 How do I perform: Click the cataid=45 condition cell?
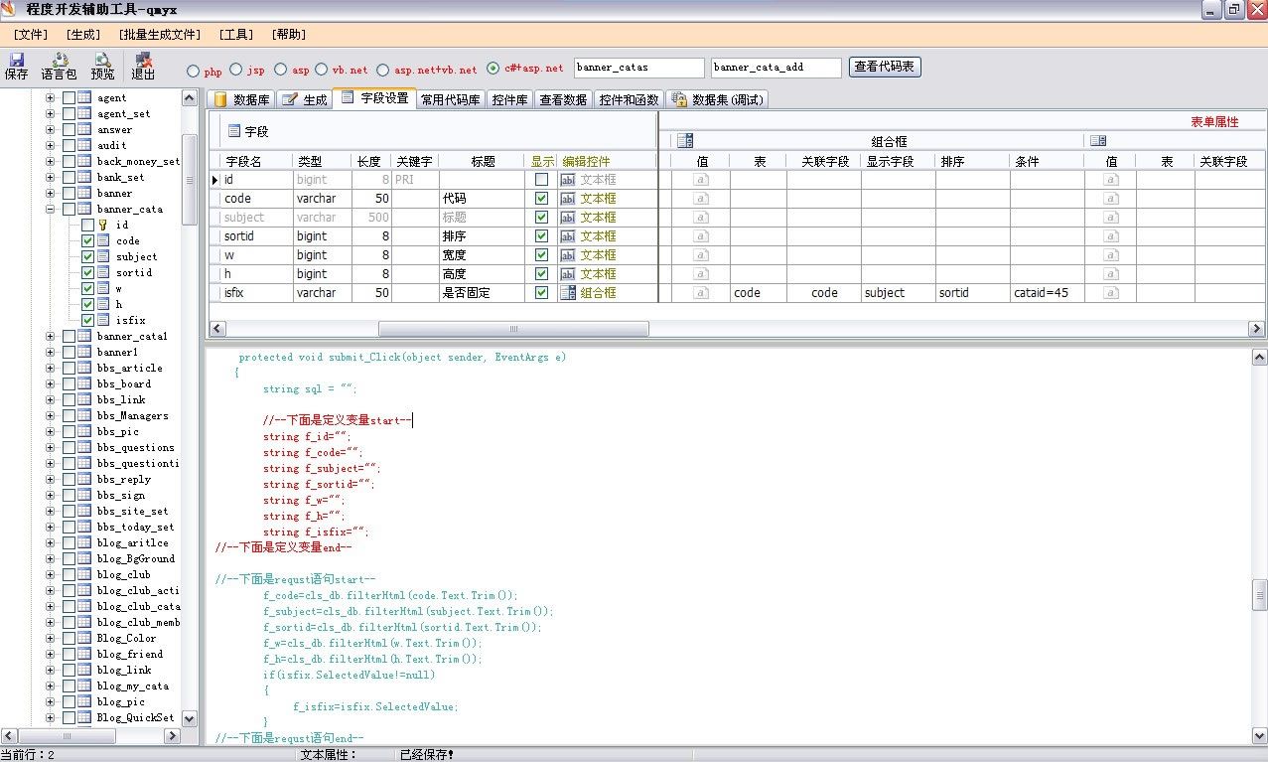[1047, 293]
